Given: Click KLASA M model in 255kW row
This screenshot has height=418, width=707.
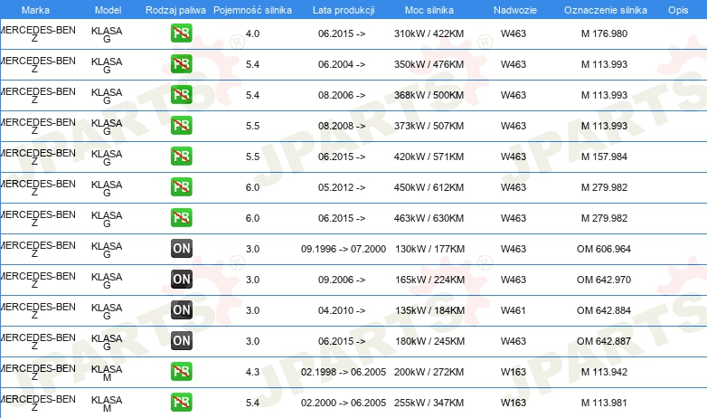Looking at the screenshot, I should pos(107,404).
